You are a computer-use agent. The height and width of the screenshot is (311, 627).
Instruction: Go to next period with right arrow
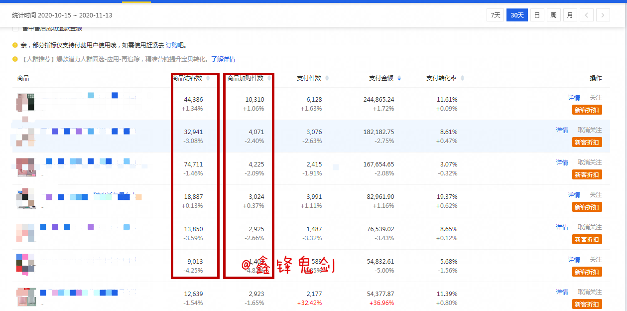click(603, 15)
